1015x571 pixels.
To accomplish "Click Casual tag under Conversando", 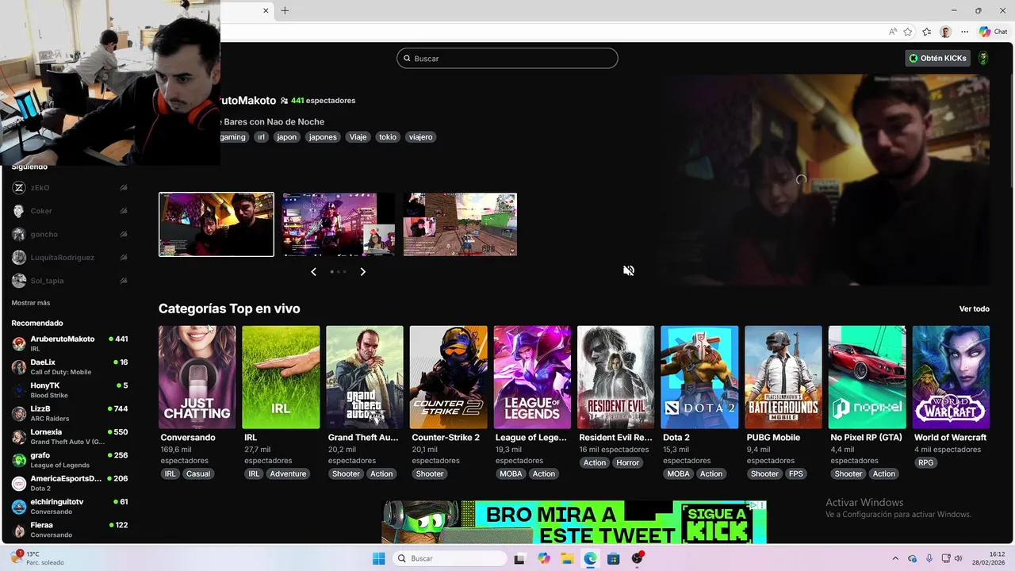I will click(x=198, y=473).
